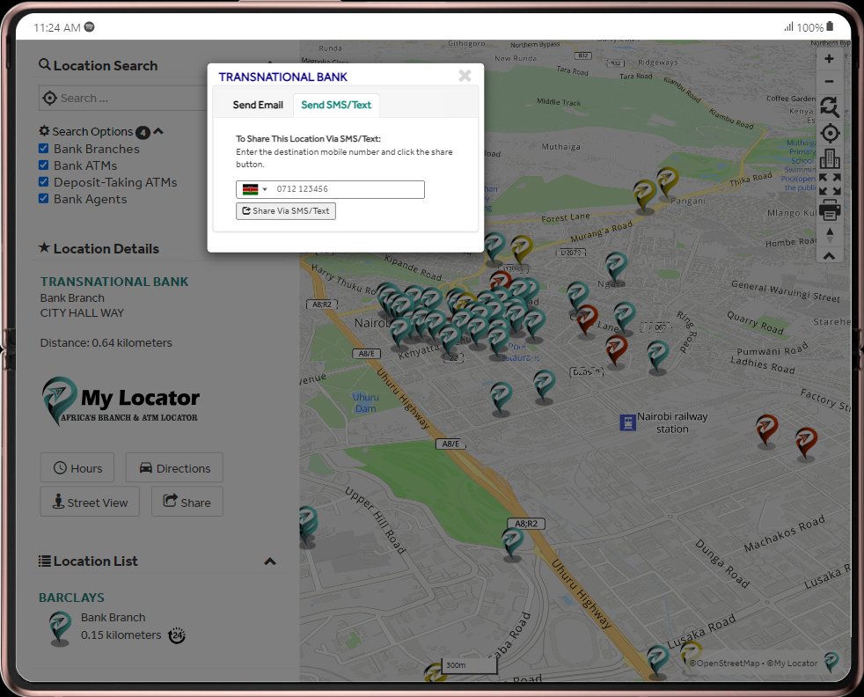Select the Send SMS/Text tab
Viewport: 864px width, 697px height.
coord(336,105)
